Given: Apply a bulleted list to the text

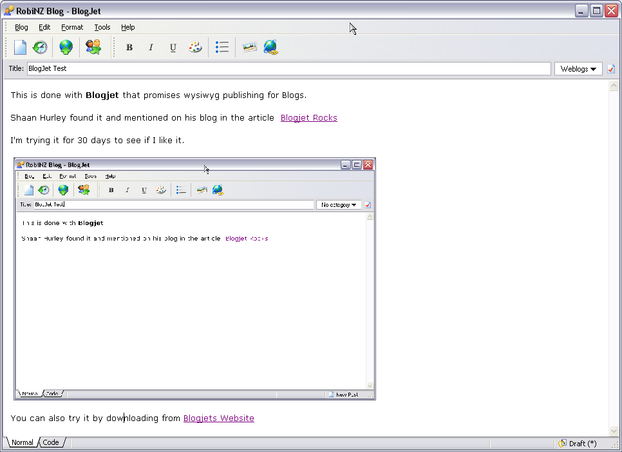Looking at the screenshot, I should click(x=222, y=47).
